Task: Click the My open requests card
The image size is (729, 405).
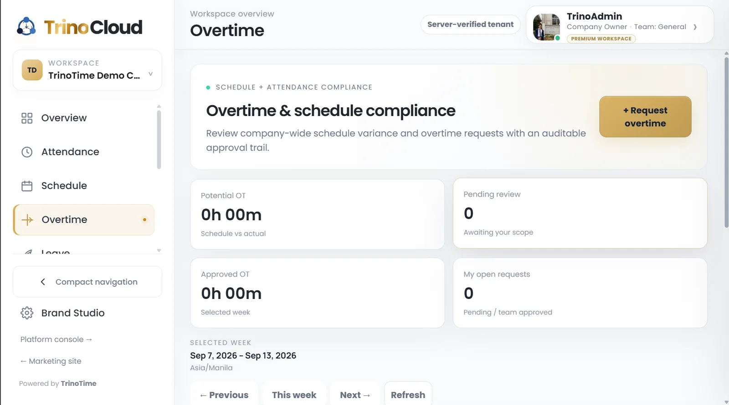Action: pyautogui.click(x=580, y=293)
